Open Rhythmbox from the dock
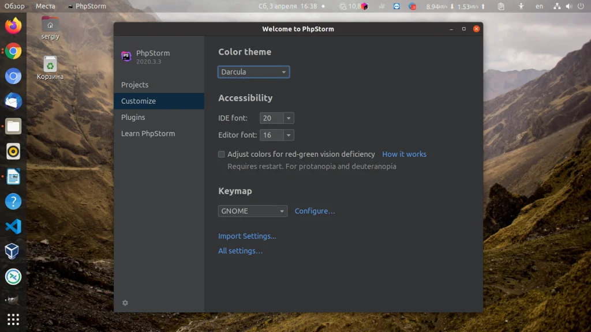This screenshot has height=332, width=591. coord(13,152)
